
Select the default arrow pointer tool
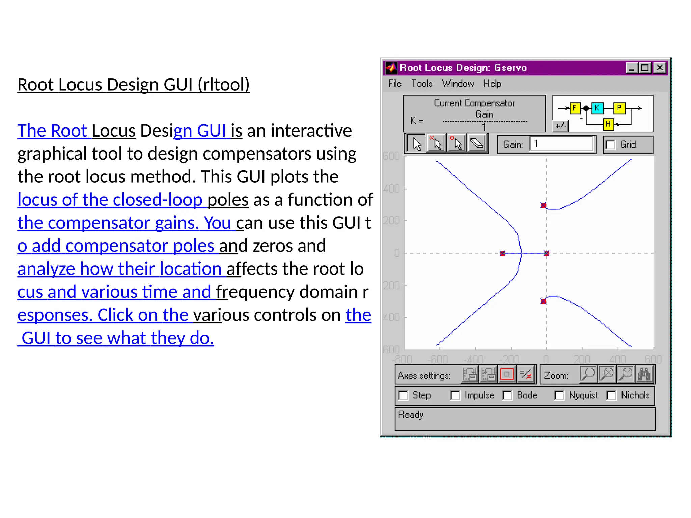tap(416, 144)
